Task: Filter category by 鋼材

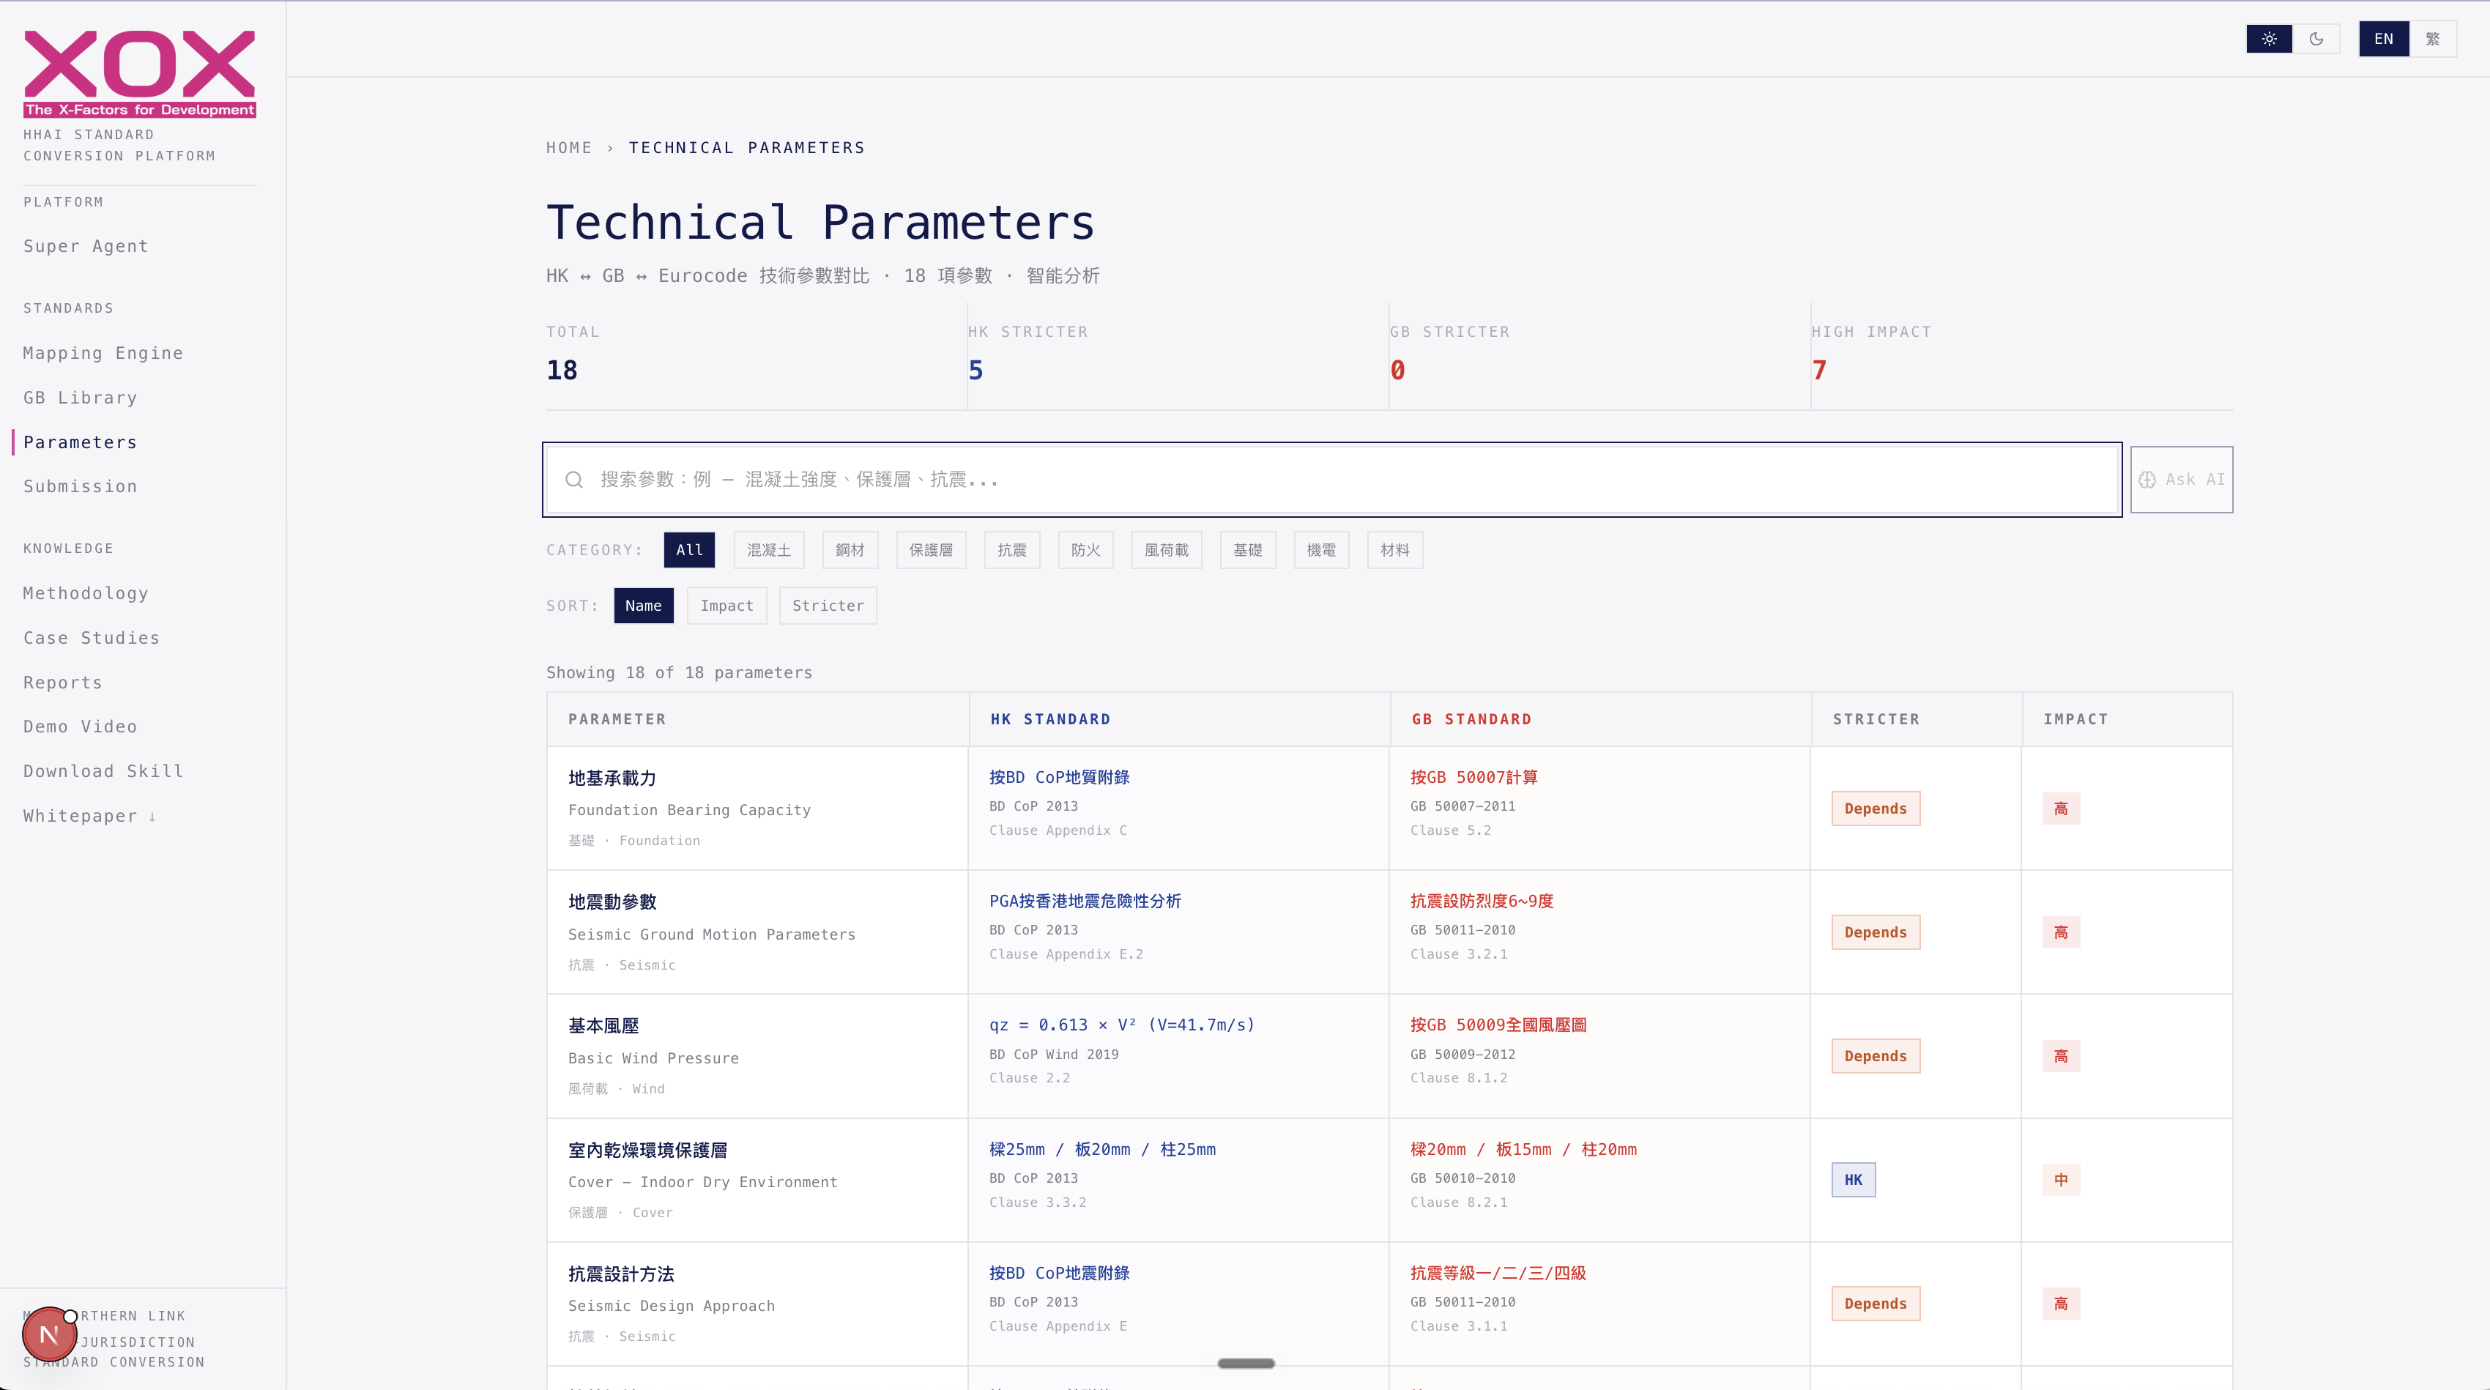Action: [x=850, y=550]
